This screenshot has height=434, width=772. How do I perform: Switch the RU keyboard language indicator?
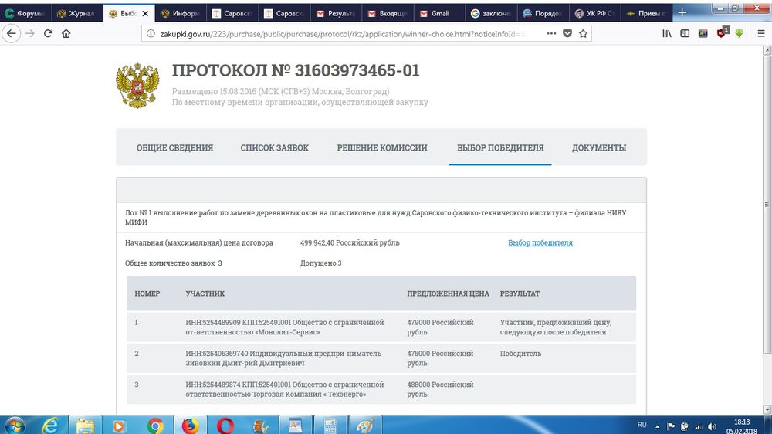642,425
